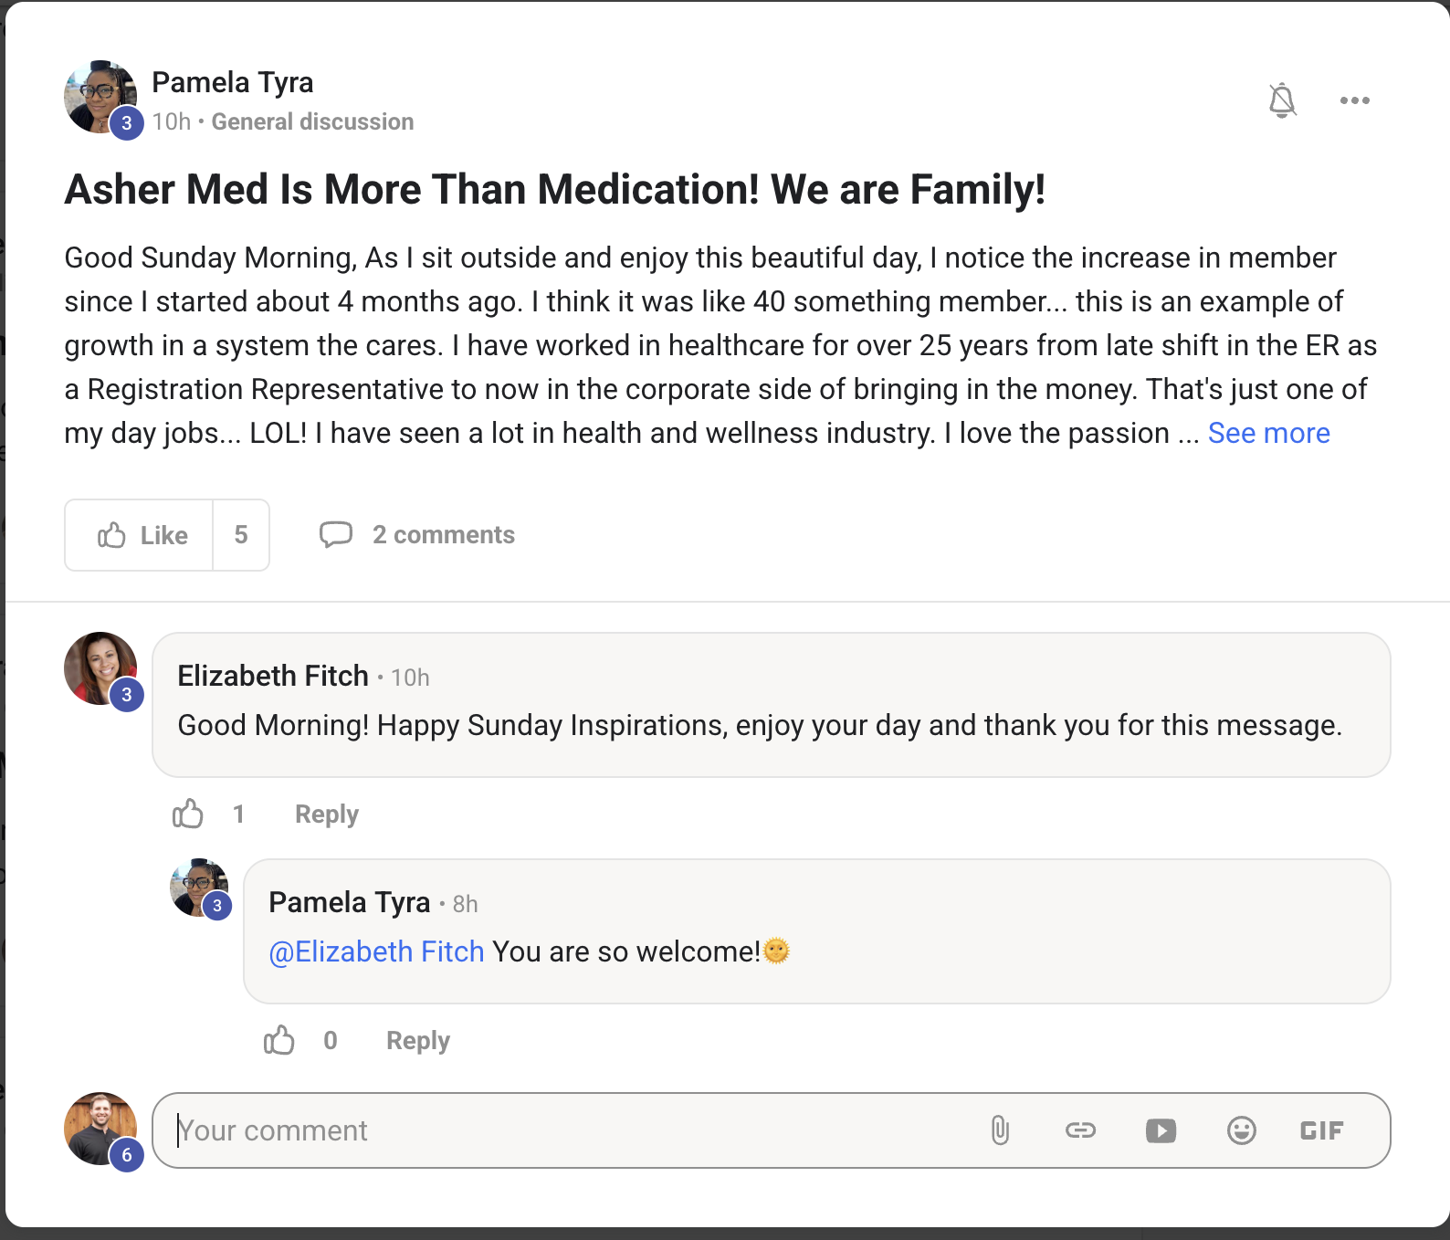
Task: Open the three-dot post options menu
Action: pos(1355,100)
